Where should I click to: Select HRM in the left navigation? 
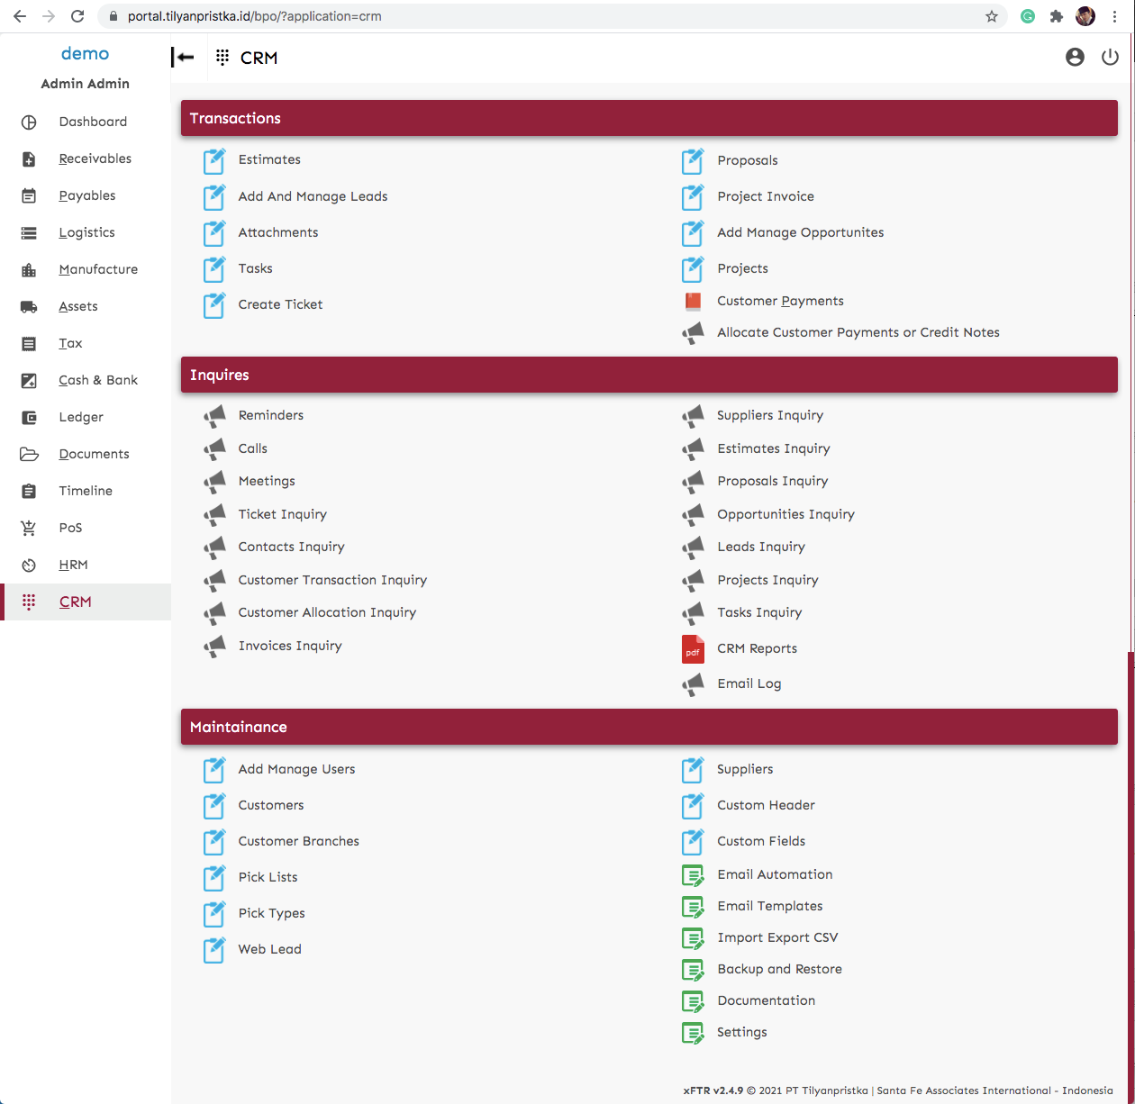[x=73, y=565]
